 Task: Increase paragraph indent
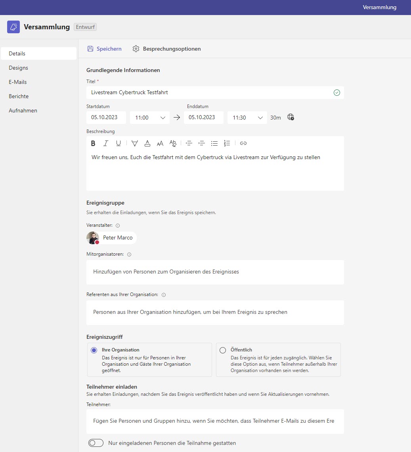click(202, 143)
